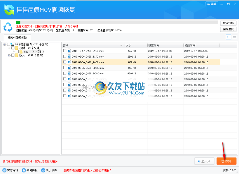Sort by the 大小 column header
Image resolution: width=241 pixels, height=176 pixels.
[x=136, y=45]
